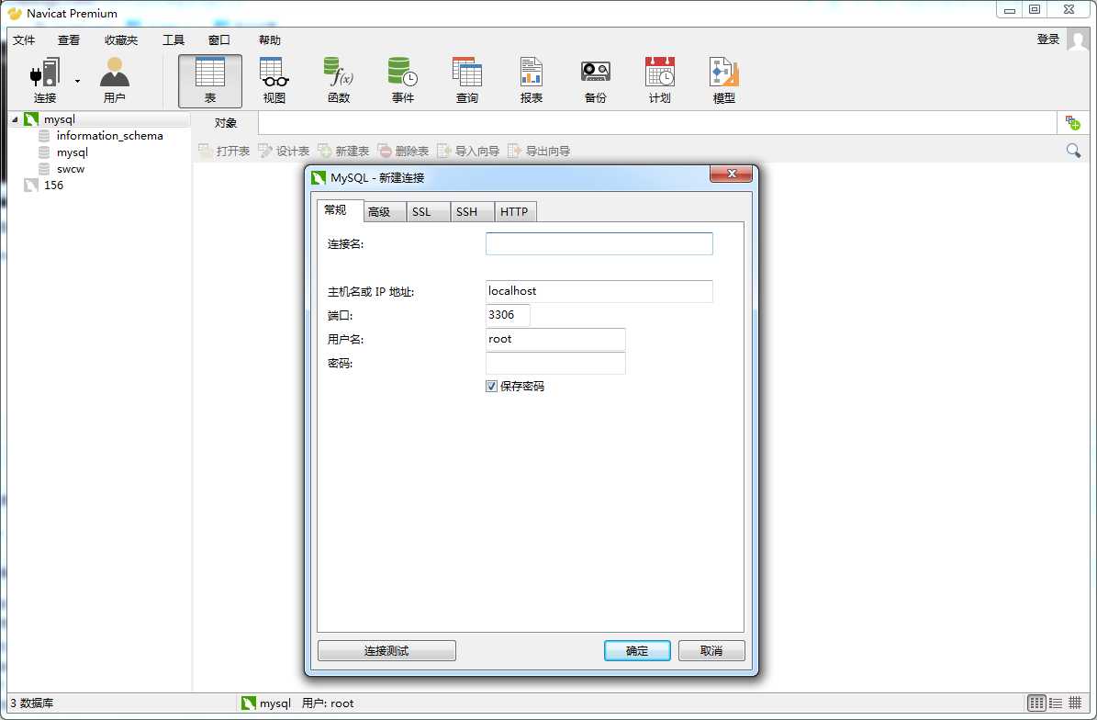
Task: Click 打开表 open table button
Action: [224, 152]
